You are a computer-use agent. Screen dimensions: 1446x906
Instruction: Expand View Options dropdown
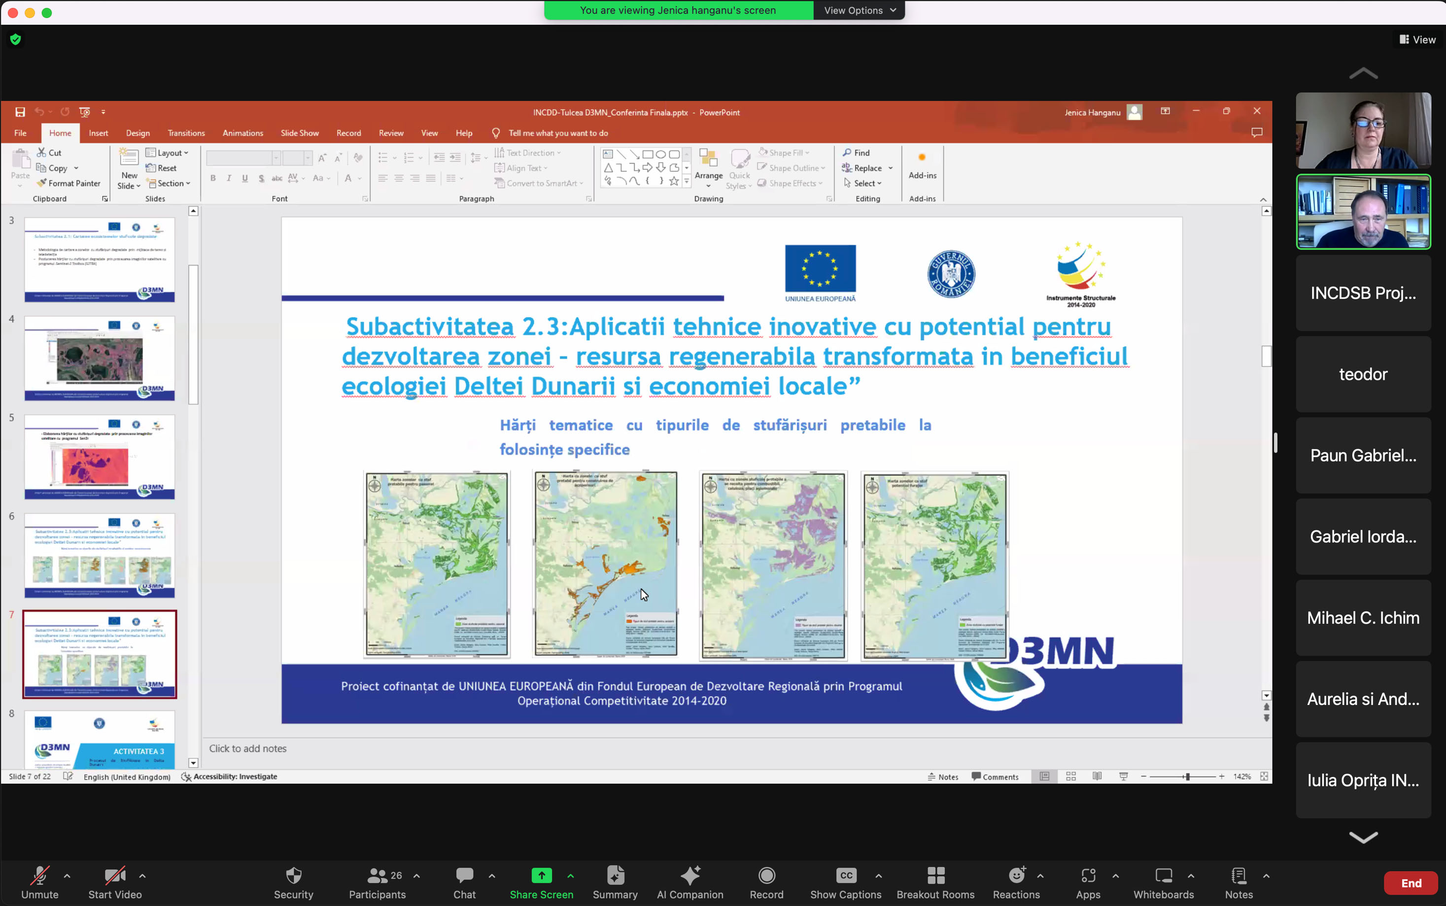(x=859, y=10)
